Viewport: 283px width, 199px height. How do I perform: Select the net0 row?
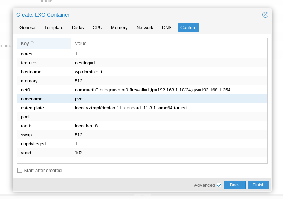(142, 90)
